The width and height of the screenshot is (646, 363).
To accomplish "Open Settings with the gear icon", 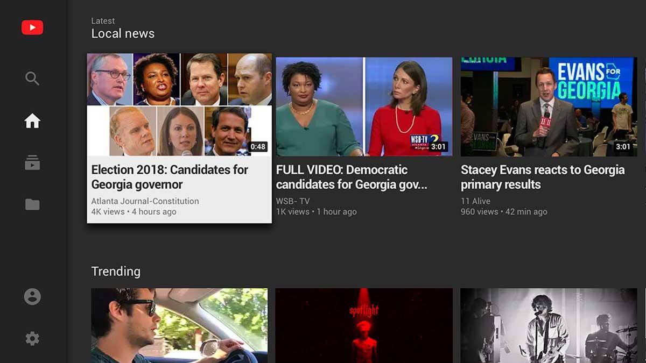I will pos(32,338).
